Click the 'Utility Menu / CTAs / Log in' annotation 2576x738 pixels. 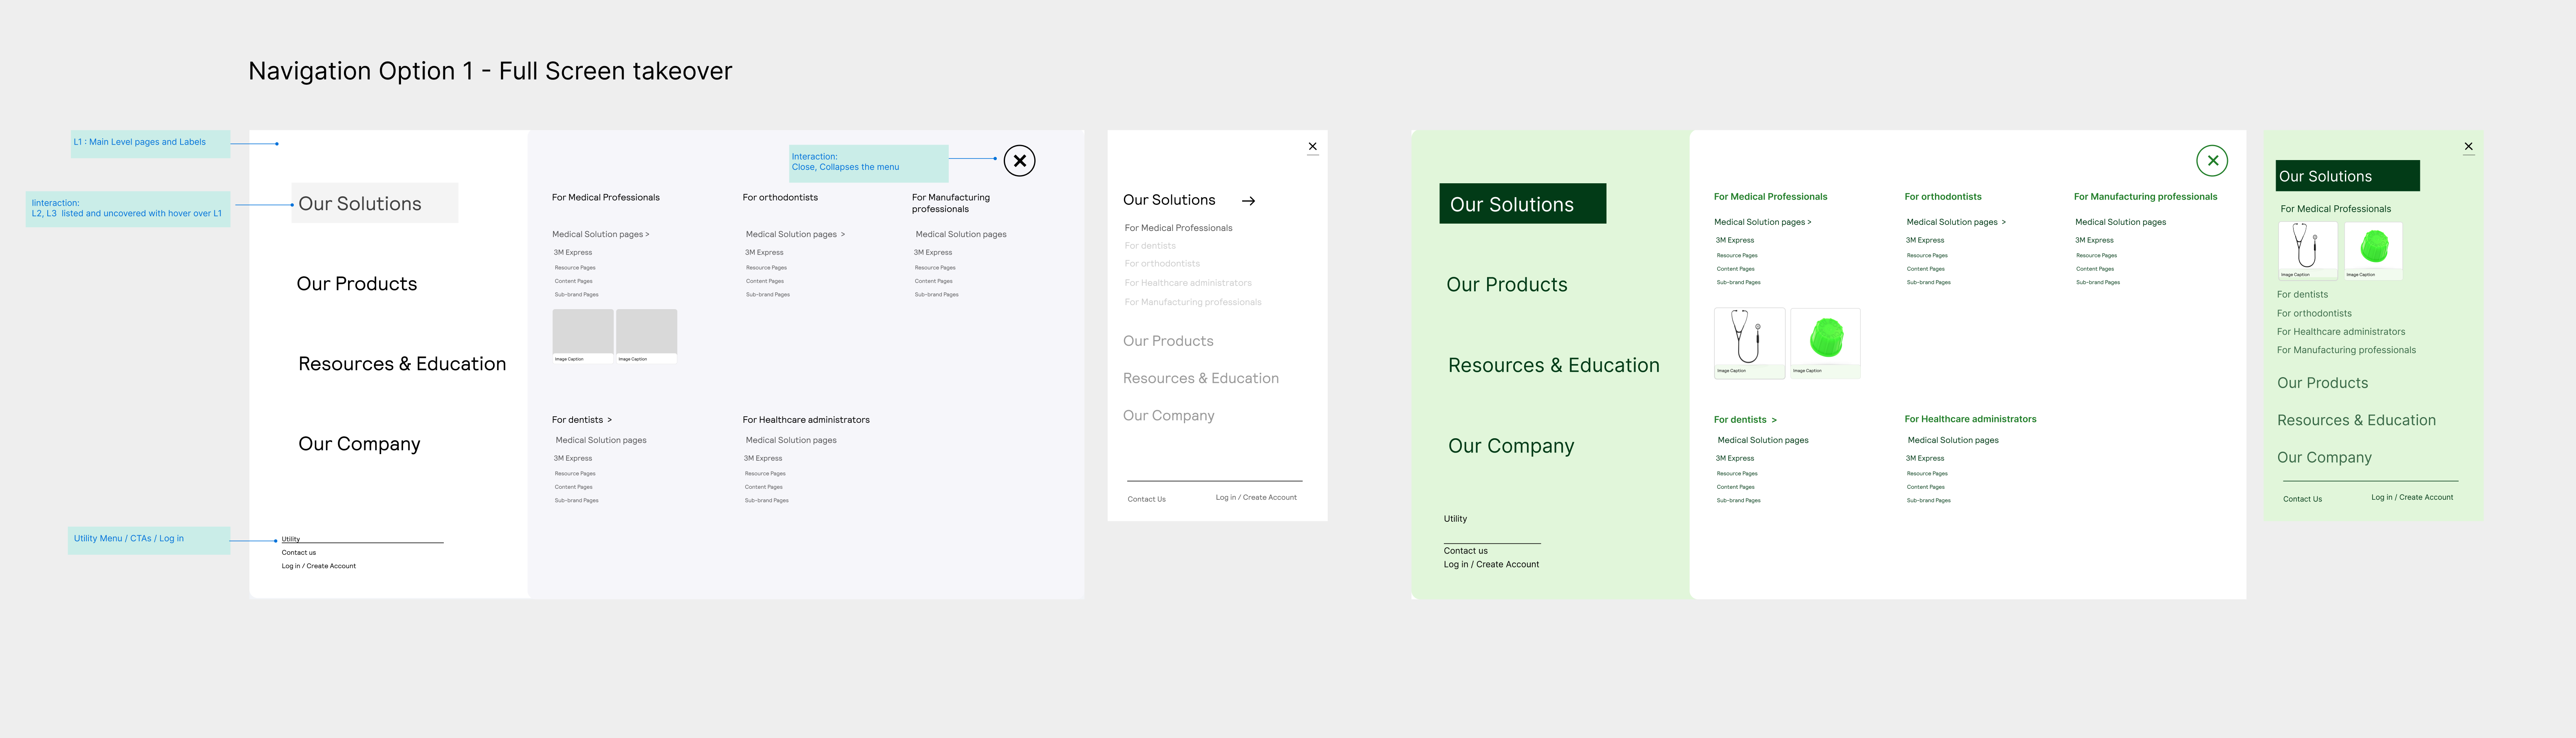click(149, 540)
